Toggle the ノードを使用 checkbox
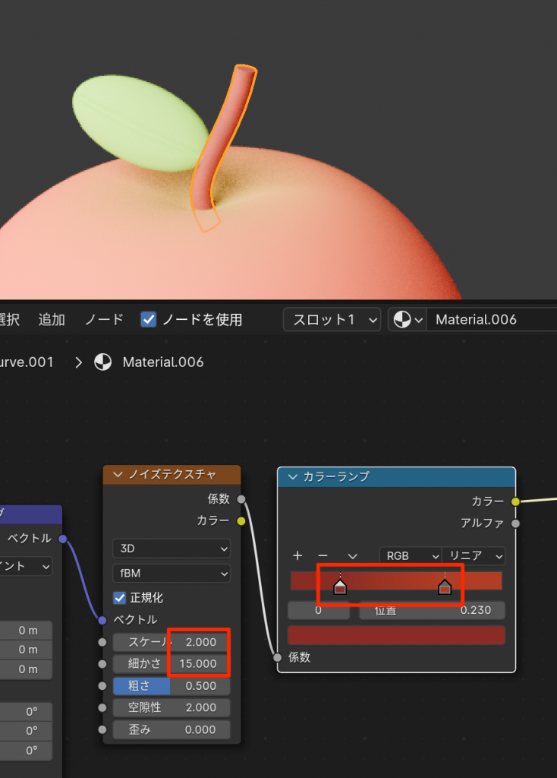The height and width of the screenshot is (778, 557). [149, 320]
